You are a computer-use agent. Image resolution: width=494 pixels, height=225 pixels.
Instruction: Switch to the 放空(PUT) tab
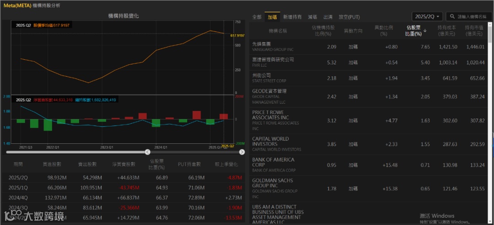[349, 17]
